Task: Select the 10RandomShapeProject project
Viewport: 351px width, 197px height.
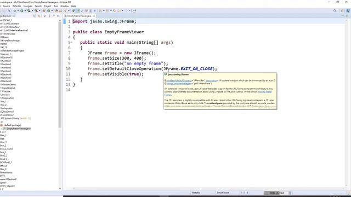Action: pyautogui.click(x=12, y=51)
